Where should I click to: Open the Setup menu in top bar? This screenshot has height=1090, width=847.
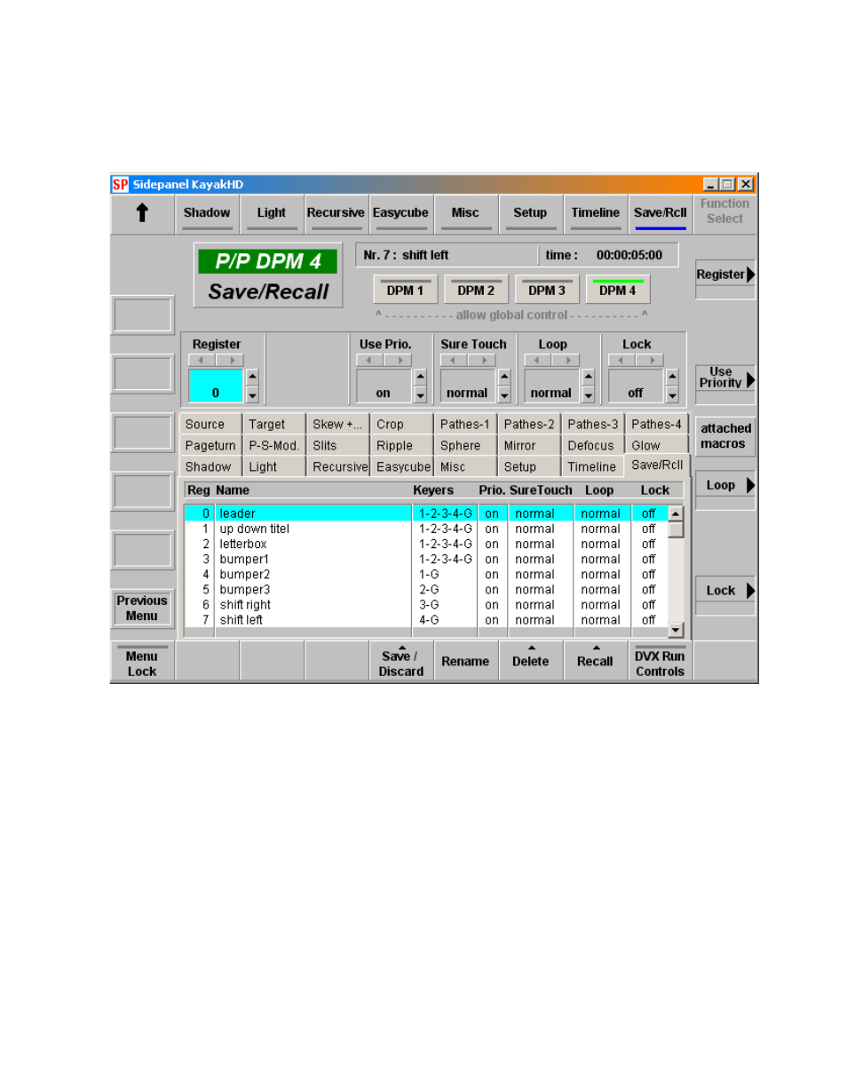pos(531,215)
